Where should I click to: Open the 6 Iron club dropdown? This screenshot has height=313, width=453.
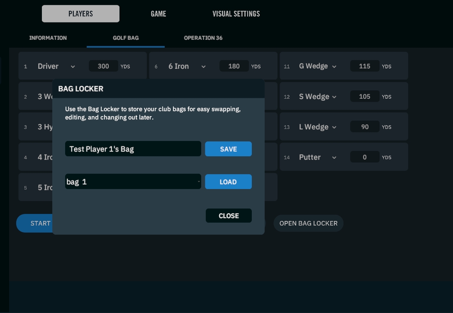pos(203,66)
